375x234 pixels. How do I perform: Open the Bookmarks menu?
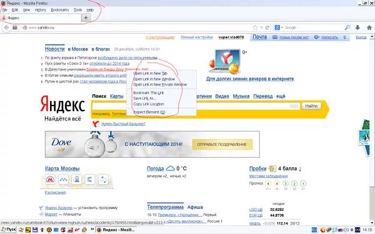click(60, 10)
